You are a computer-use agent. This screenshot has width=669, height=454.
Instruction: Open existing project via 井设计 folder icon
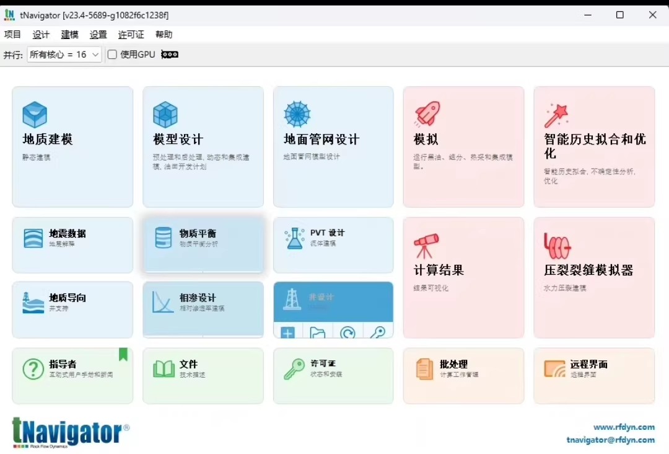click(x=318, y=332)
